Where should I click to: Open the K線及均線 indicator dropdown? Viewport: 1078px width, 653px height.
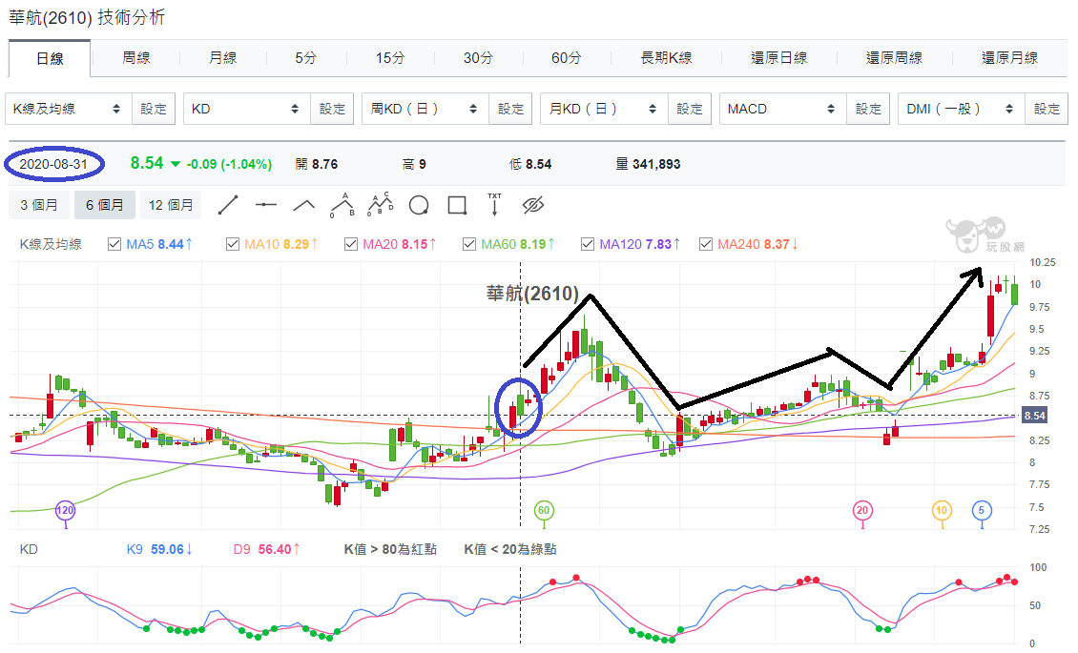coord(68,109)
